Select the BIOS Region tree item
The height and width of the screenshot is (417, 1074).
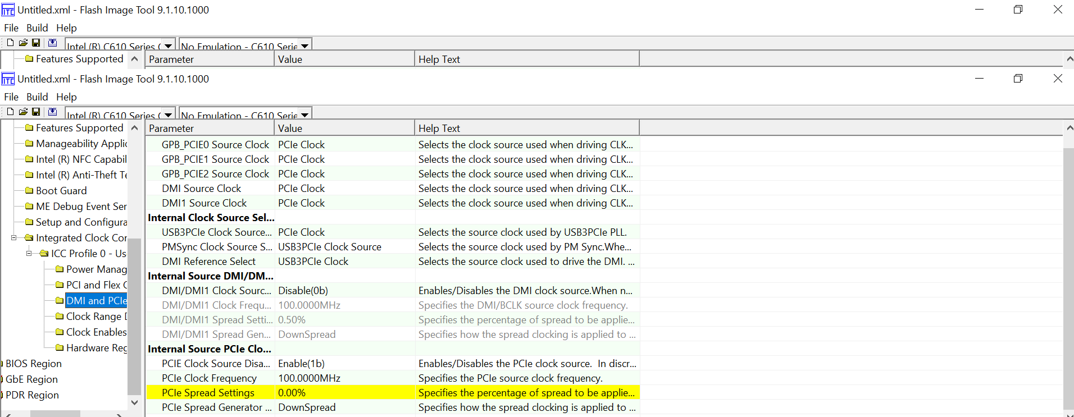coord(34,364)
